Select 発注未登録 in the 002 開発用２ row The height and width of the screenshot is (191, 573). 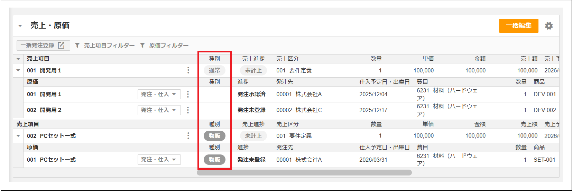pyautogui.click(x=251, y=110)
